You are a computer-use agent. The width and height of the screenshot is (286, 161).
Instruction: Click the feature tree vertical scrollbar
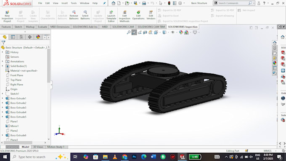[48, 66]
